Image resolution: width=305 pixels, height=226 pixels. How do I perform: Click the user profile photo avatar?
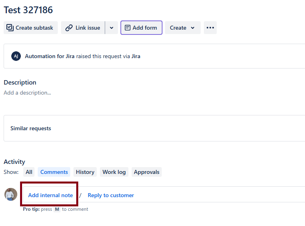pos(11,194)
